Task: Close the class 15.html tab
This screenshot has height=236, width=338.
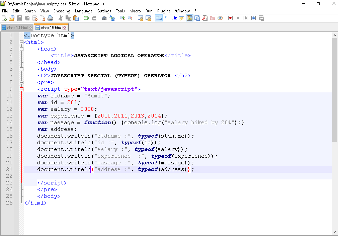Action: coord(65,28)
